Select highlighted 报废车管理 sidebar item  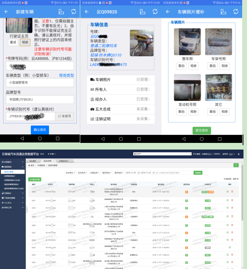point(13,172)
